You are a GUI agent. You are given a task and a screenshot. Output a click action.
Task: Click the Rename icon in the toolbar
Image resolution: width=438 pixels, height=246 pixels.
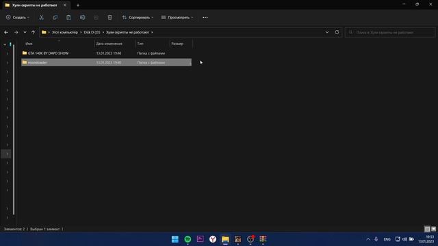pyautogui.click(x=82, y=17)
